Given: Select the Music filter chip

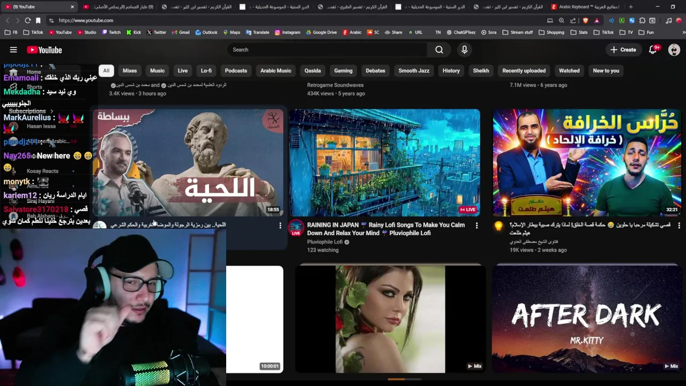Looking at the screenshot, I should (157, 71).
